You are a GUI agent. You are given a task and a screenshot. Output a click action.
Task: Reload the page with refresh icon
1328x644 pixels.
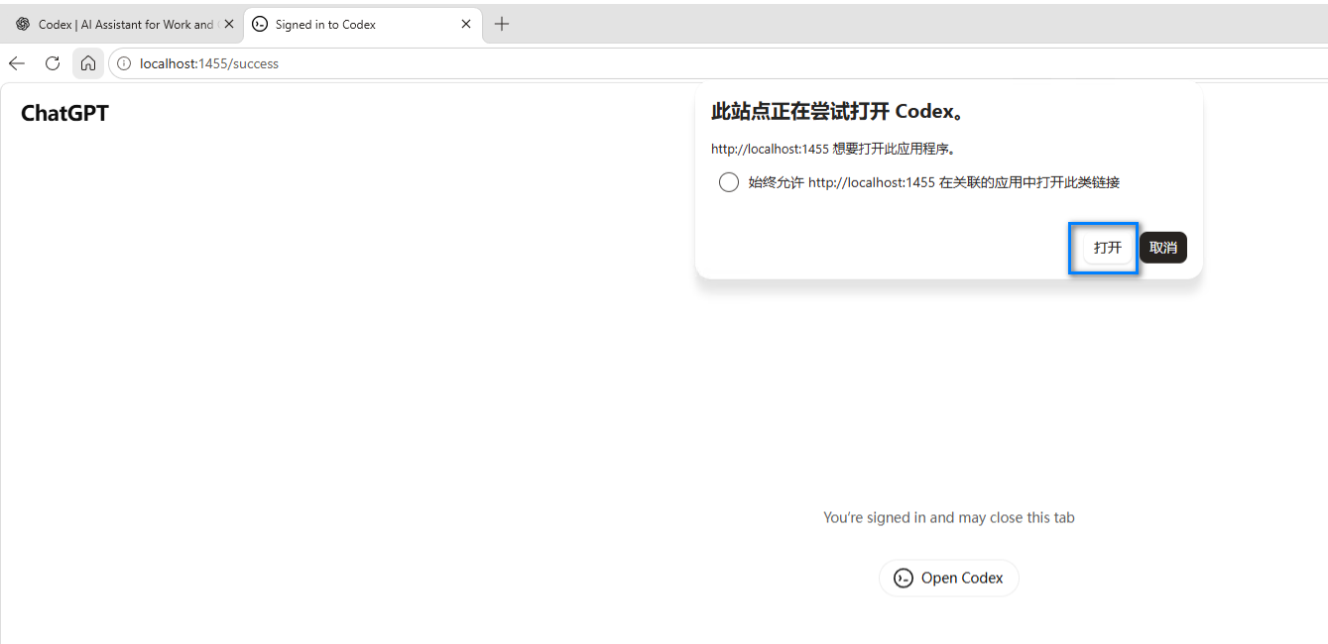[53, 63]
